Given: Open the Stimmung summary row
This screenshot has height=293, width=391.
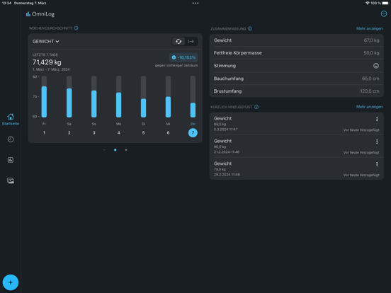Looking at the screenshot, I should (x=297, y=66).
